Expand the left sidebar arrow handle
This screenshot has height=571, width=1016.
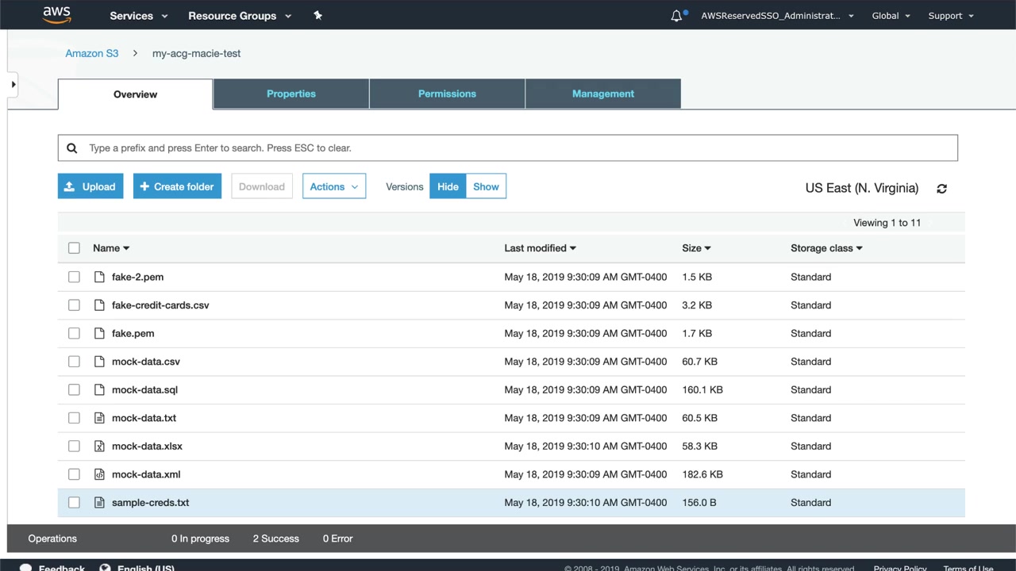(x=13, y=84)
